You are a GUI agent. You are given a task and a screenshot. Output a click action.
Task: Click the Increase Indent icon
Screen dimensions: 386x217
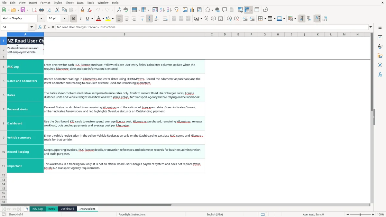(245, 19)
